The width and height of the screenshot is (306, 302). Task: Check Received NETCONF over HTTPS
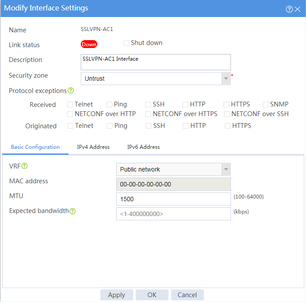[x=148, y=114]
